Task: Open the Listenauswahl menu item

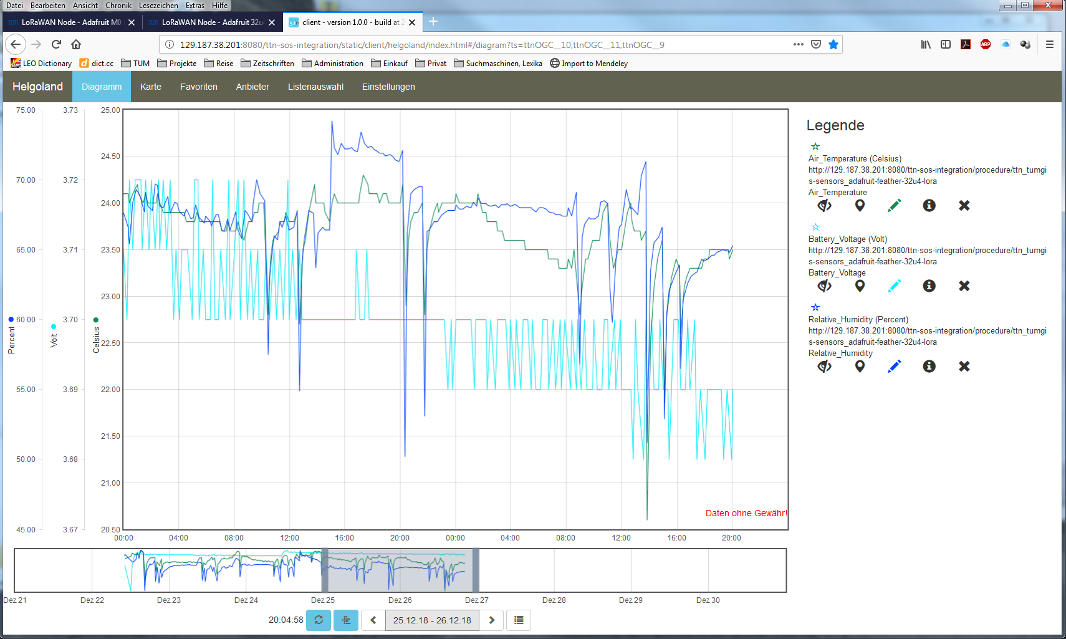Action: (x=315, y=87)
